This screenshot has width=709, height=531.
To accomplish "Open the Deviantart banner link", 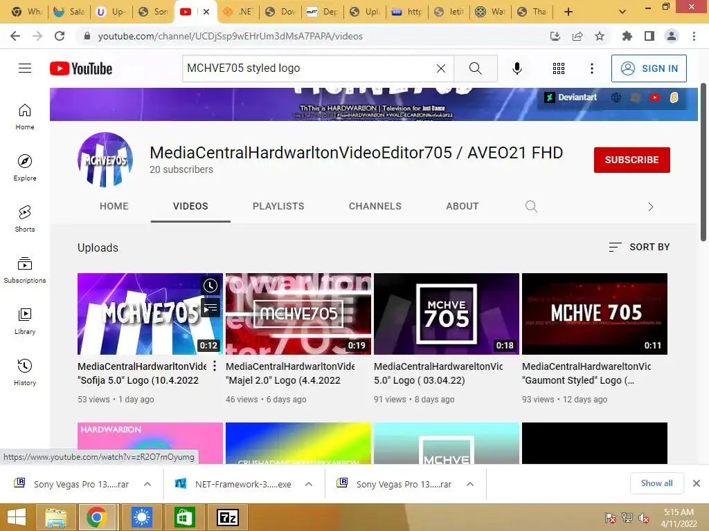I will [x=571, y=97].
